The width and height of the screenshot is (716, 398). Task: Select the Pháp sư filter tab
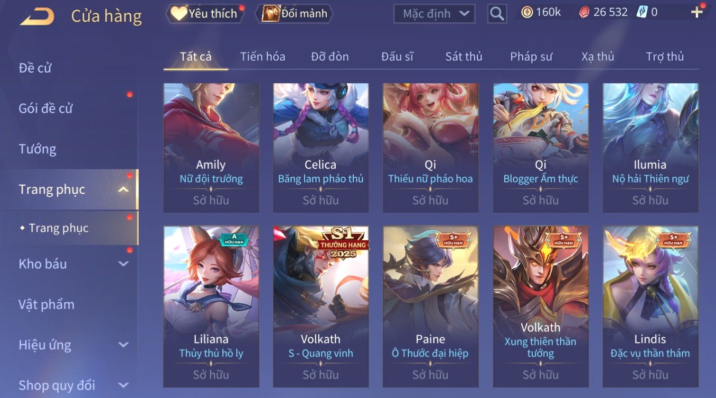pyautogui.click(x=531, y=57)
